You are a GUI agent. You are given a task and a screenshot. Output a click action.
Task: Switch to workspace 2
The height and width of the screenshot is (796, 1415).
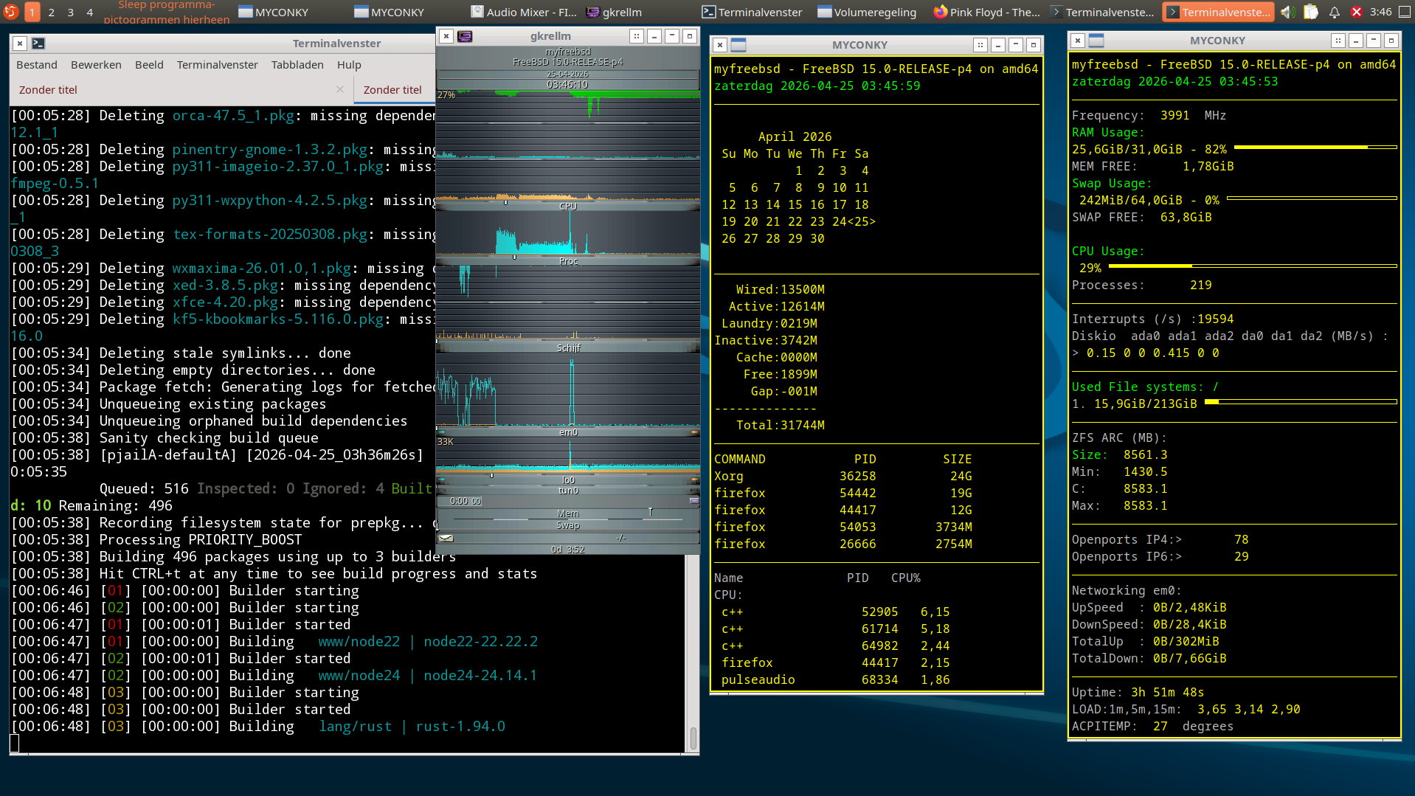click(52, 12)
